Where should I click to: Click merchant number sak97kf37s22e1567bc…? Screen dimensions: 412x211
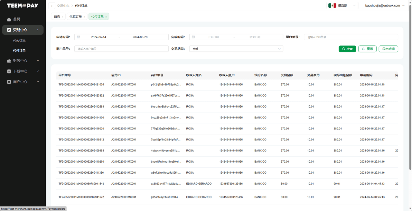(x=166, y=96)
